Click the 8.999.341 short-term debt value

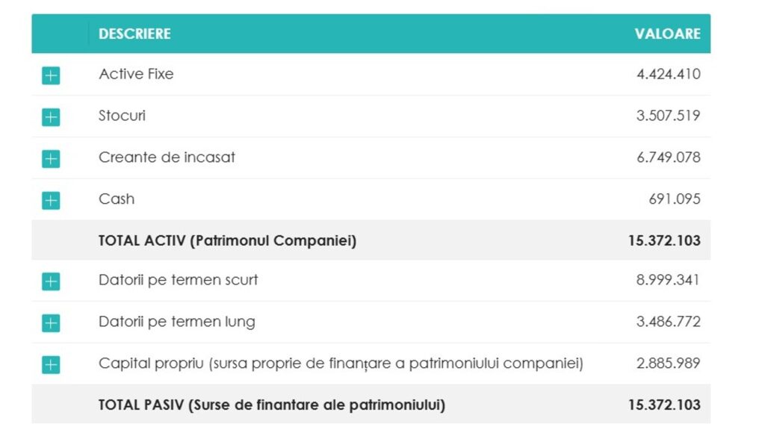pyautogui.click(x=668, y=280)
